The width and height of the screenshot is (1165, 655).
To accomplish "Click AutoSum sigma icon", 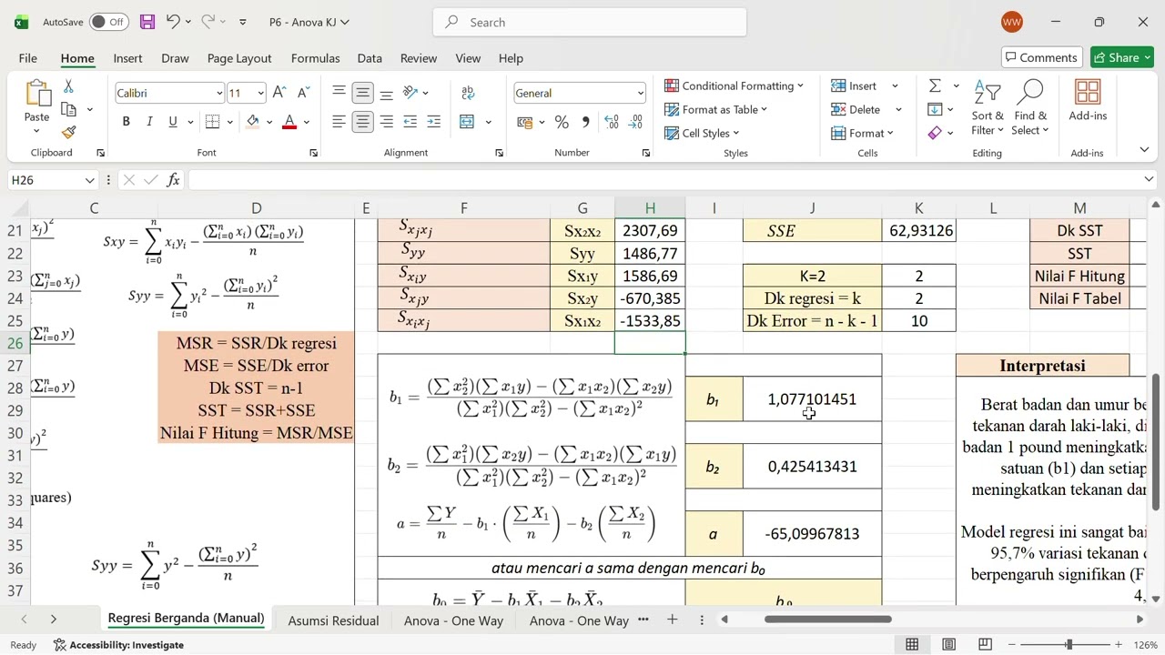I will 935,86.
